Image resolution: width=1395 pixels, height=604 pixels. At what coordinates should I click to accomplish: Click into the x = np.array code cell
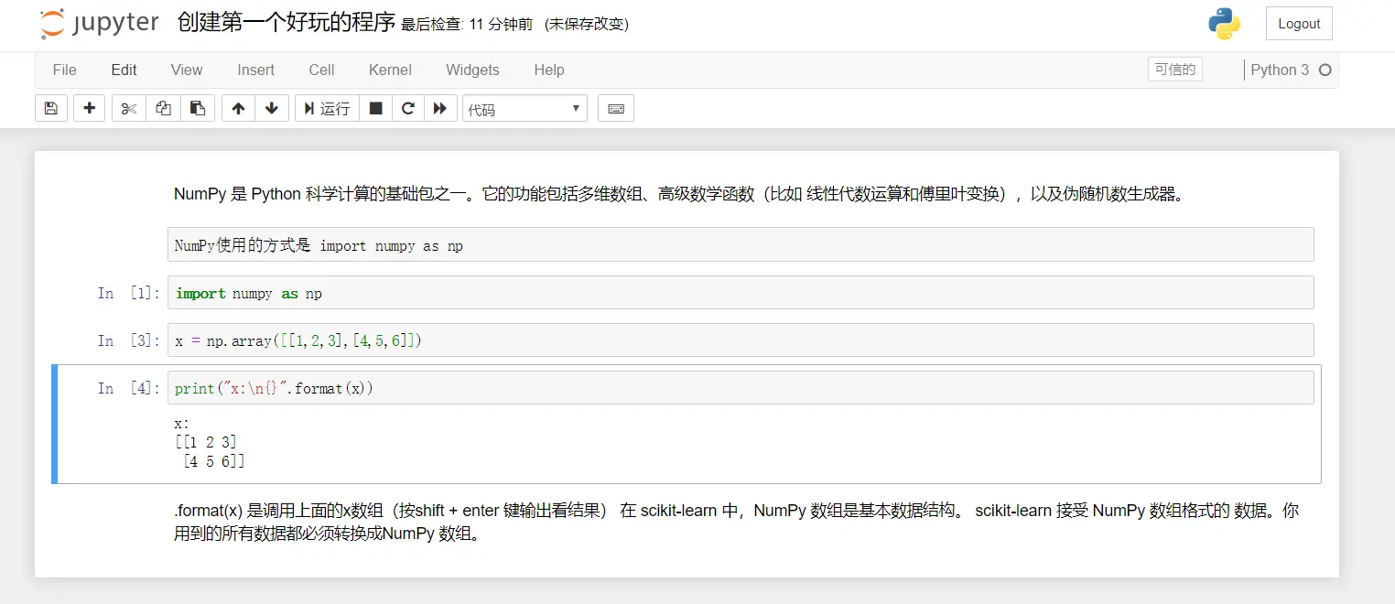[x=741, y=340]
